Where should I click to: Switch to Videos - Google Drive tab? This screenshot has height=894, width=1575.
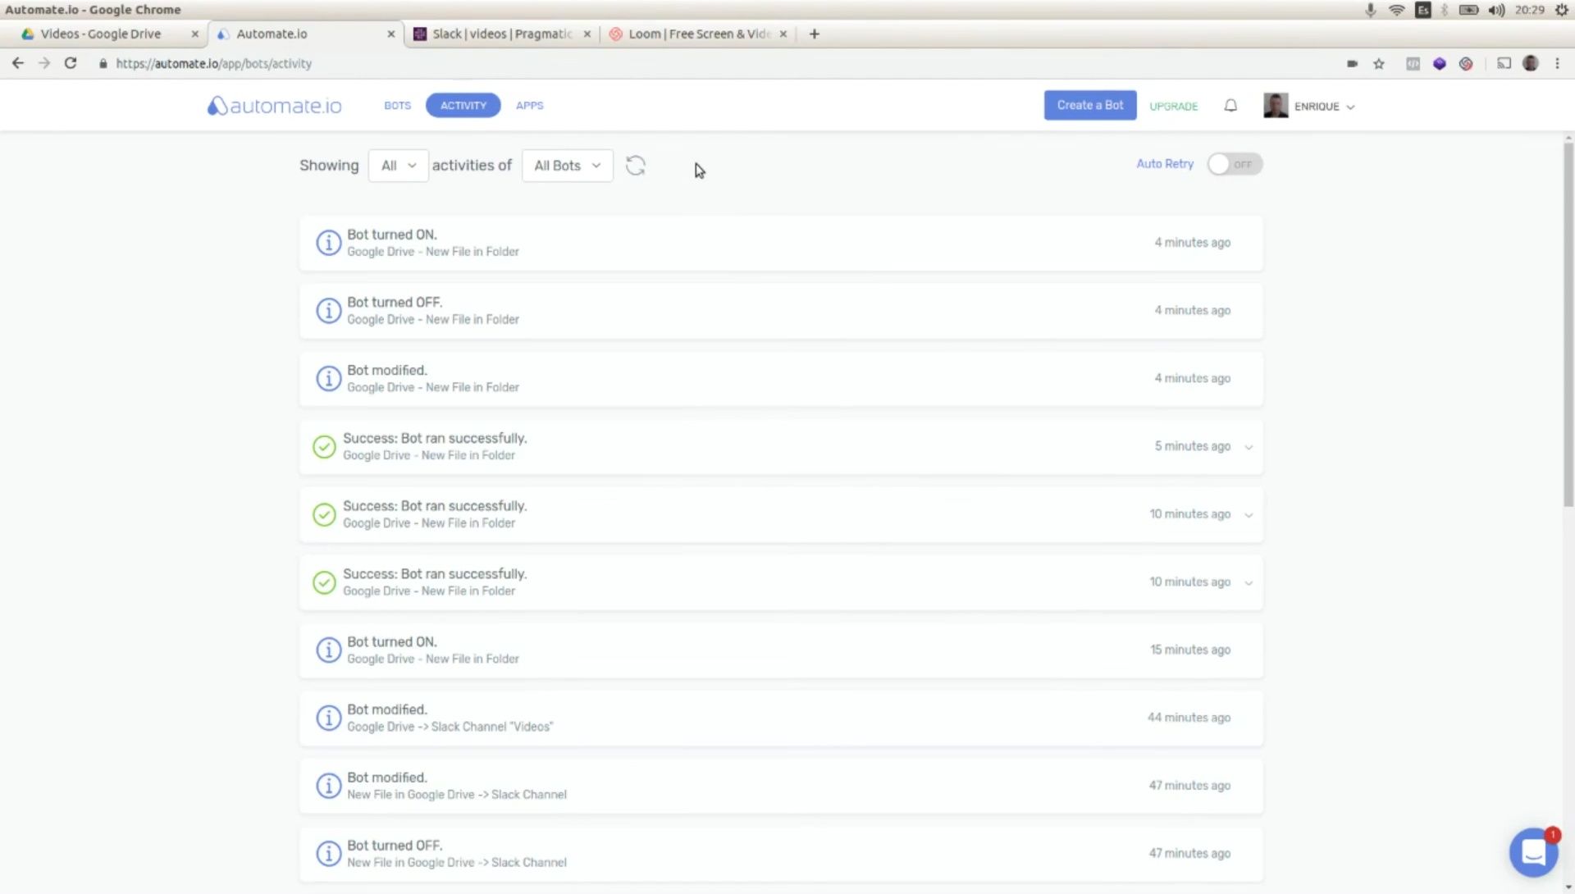[101, 34]
